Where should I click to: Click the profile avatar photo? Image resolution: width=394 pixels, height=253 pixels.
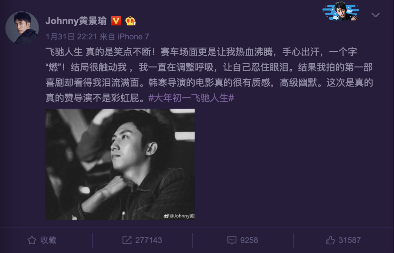point(22,28)
